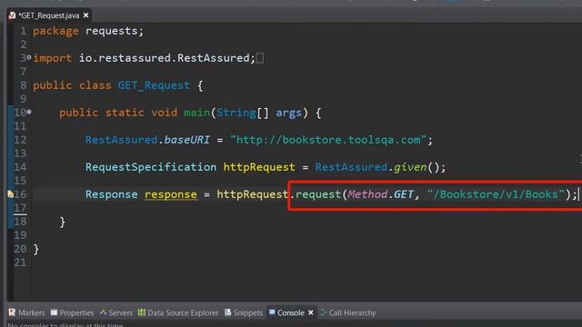The image size is (582, 327).
Task: Click 'io.restassured.RestAssured' import text
Action: 164,58
